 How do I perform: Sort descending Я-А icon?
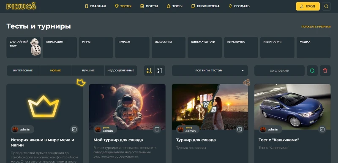coord(160,71)
